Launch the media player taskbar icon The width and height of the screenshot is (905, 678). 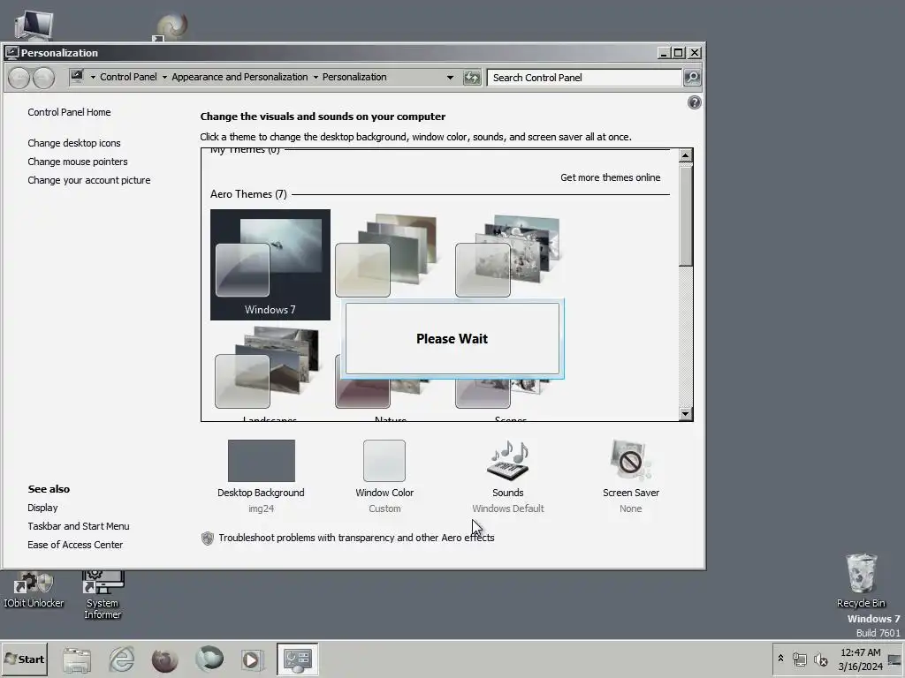[252, 659]
